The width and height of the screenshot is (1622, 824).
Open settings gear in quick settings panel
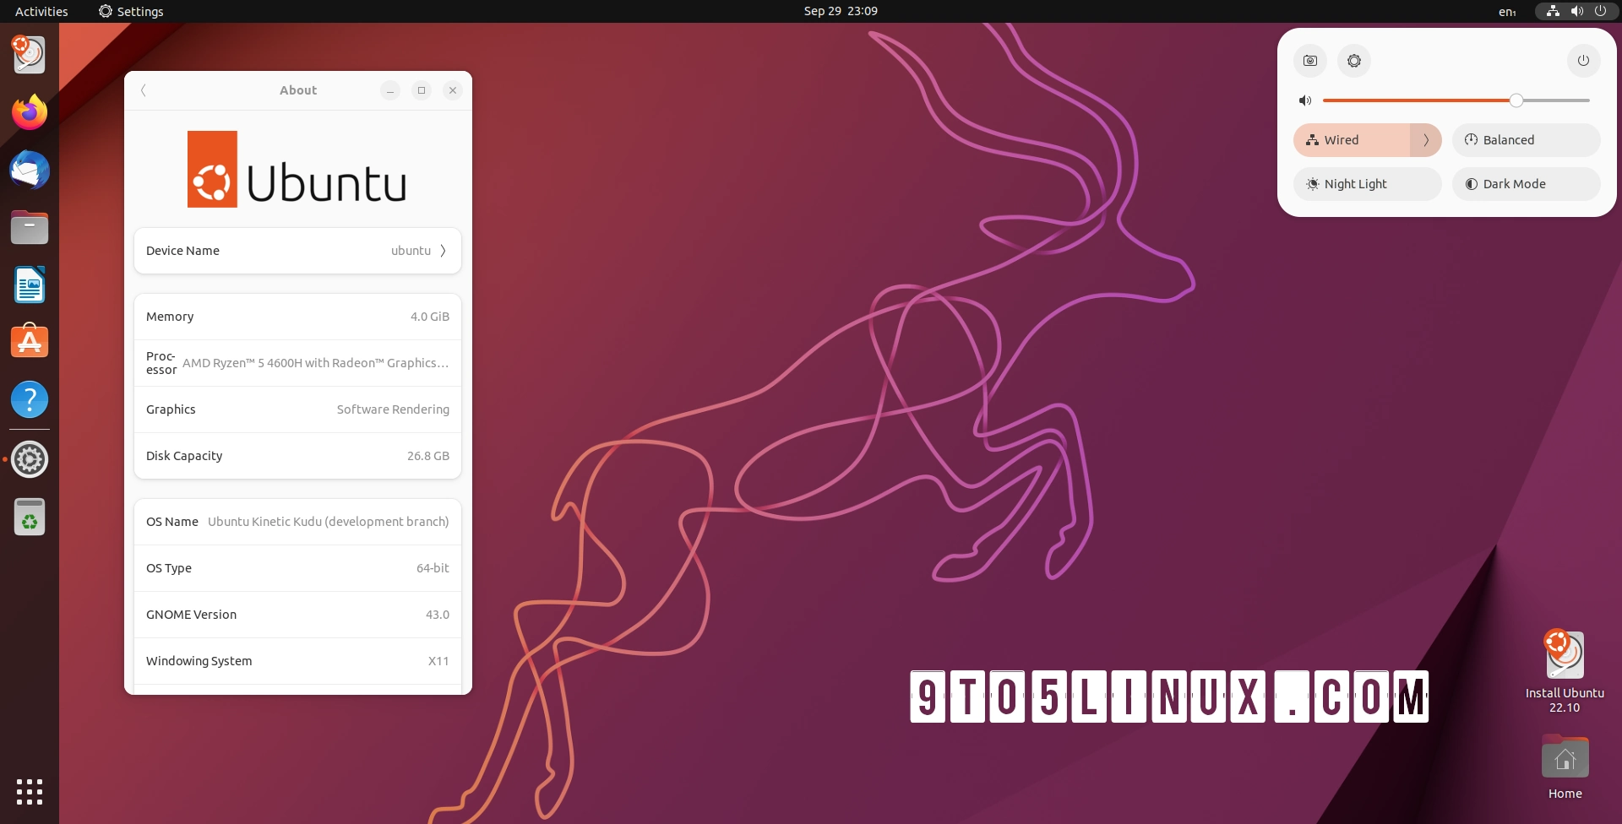click(1354, 61)
